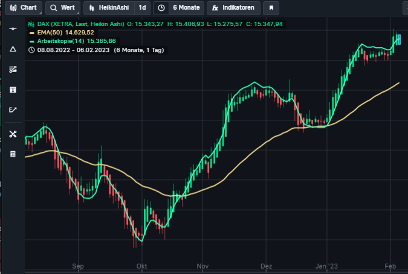Click the Feb label on time axis
Screen dimensions: 408x274
[x=390, y=266]
